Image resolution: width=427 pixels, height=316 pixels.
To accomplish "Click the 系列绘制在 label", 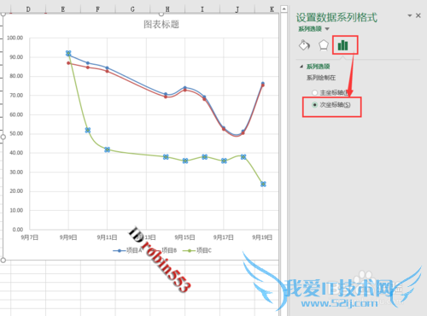I will (321, 78).
